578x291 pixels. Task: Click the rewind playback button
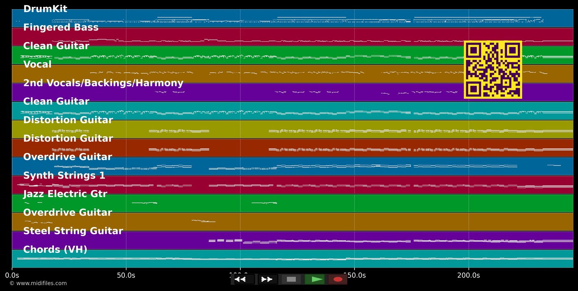coord(244,279)
